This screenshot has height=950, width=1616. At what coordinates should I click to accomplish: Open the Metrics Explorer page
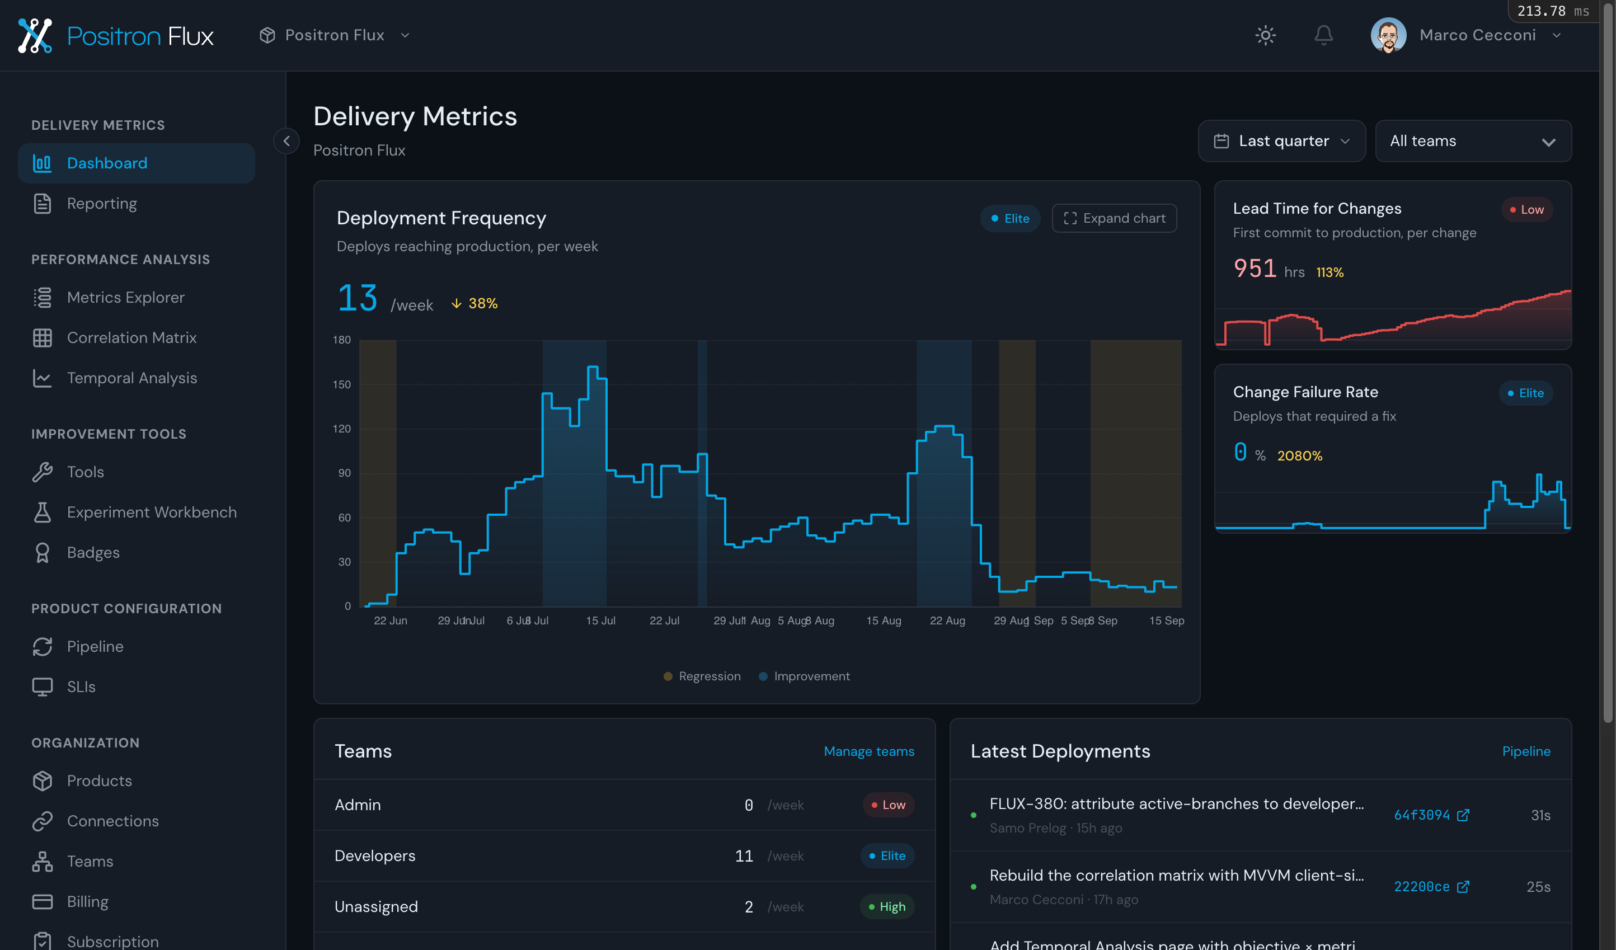[x=137, y=298]
